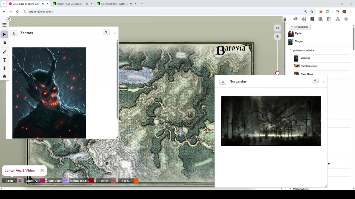Click magnifier button in Norgantas window
This screenshot has width=355, height=199.
315,80
